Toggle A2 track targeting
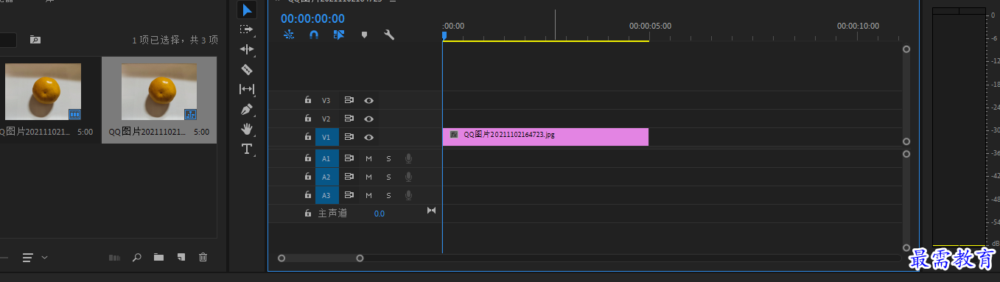Image resolution: width=1000 pixels, height=282 pixels. tap(326, 177)
